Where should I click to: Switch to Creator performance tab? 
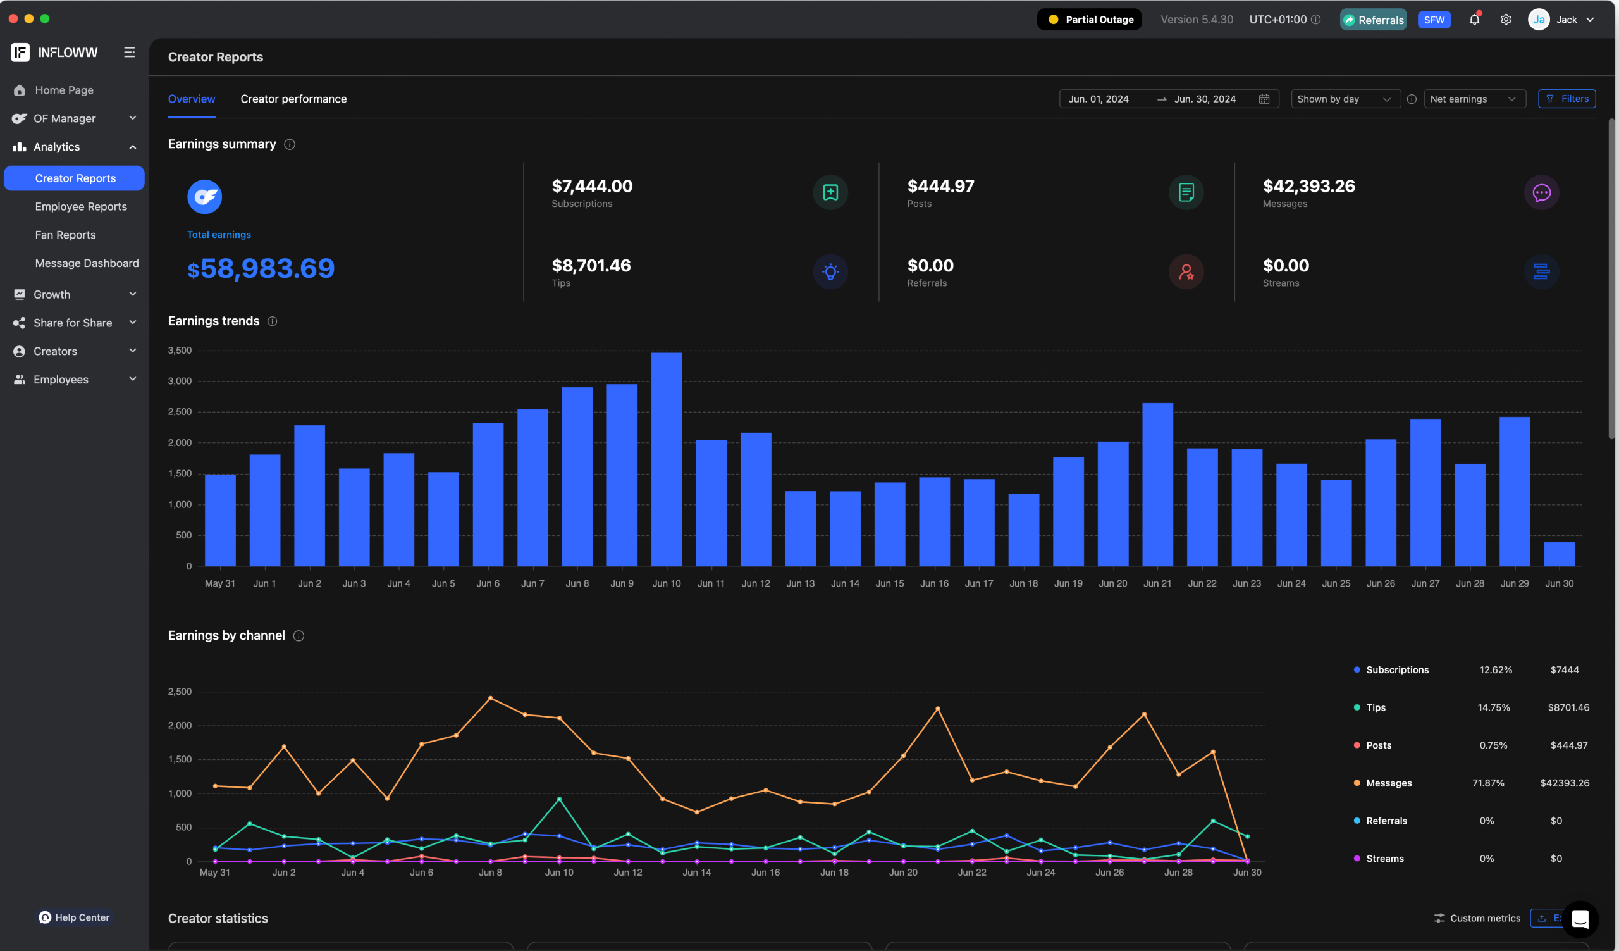coord(293,99)
